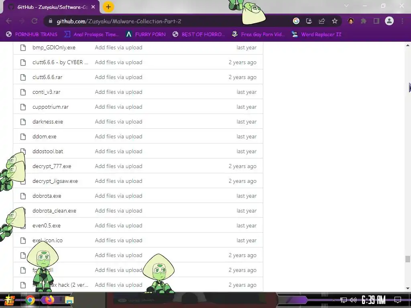
Task: Open ddostool.bat file
Action: click(x=48, y=151)
